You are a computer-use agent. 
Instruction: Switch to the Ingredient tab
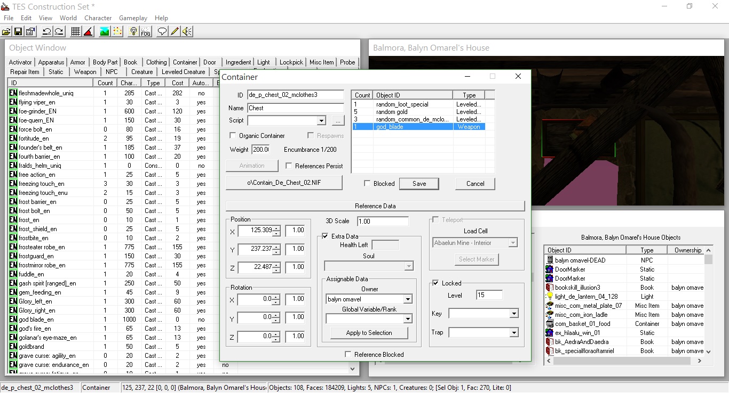click(x=238, y=62)
